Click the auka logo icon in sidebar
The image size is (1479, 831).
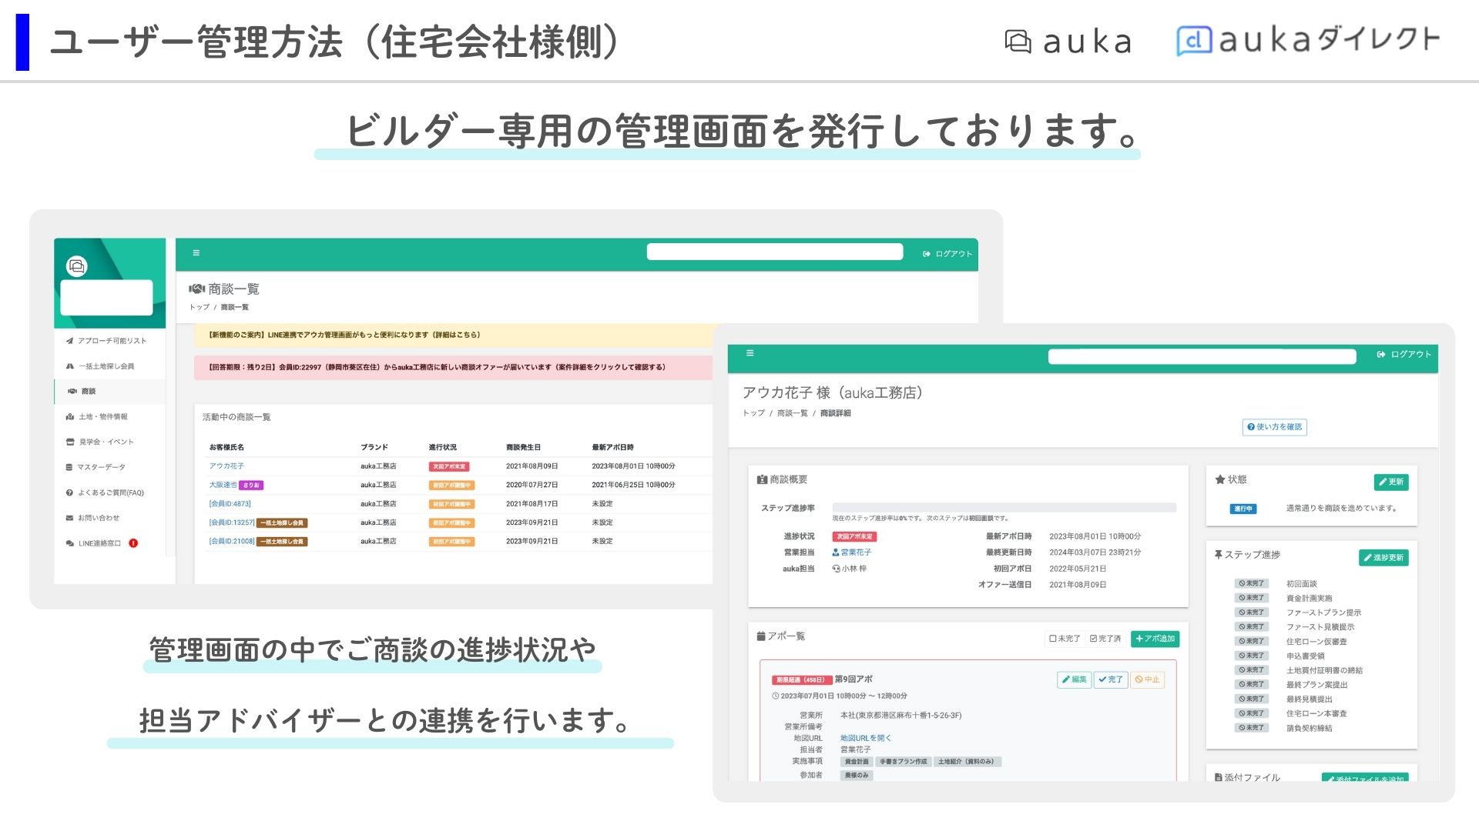[x=77, y=266]
